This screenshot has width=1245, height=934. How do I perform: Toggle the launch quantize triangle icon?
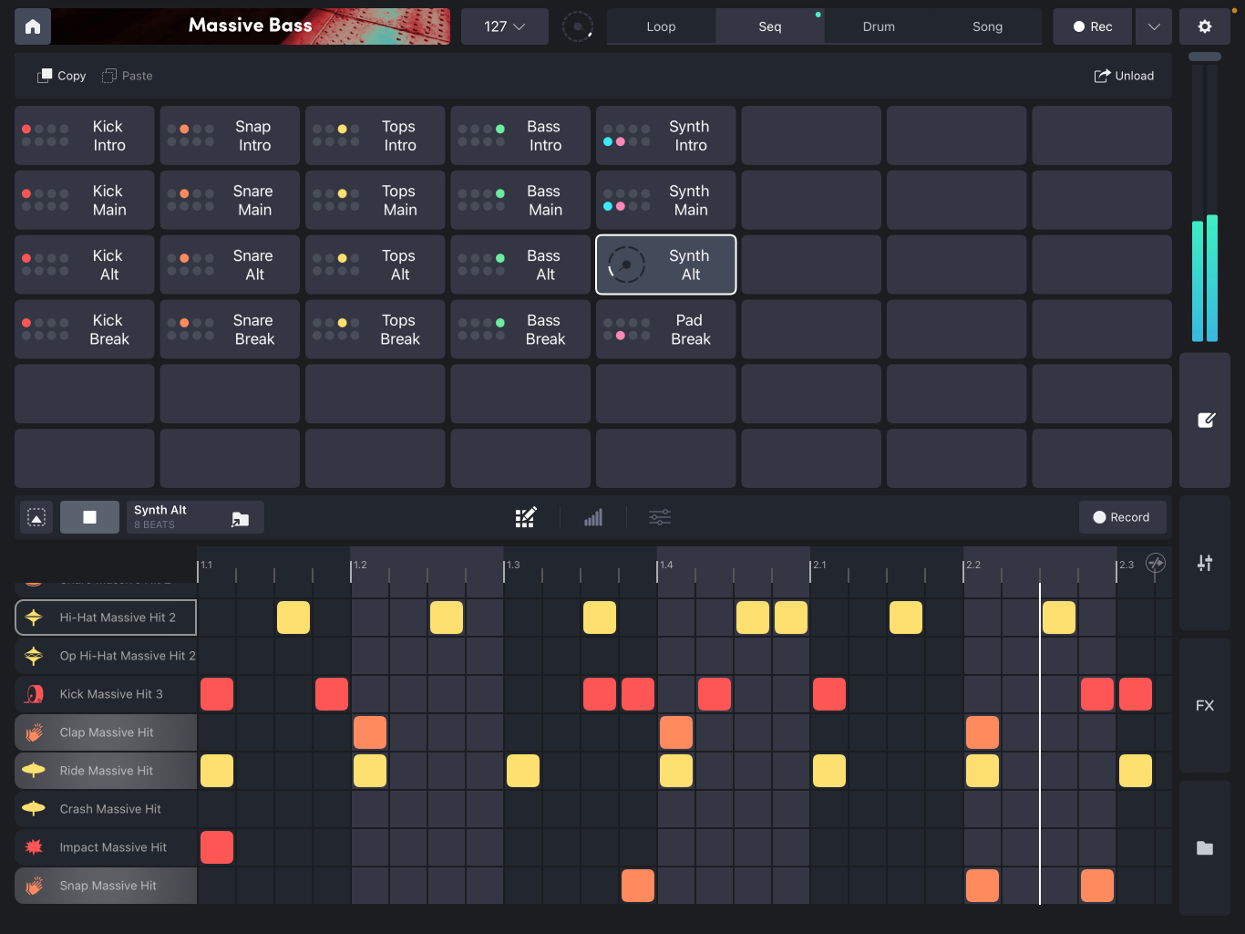point(36,516)
